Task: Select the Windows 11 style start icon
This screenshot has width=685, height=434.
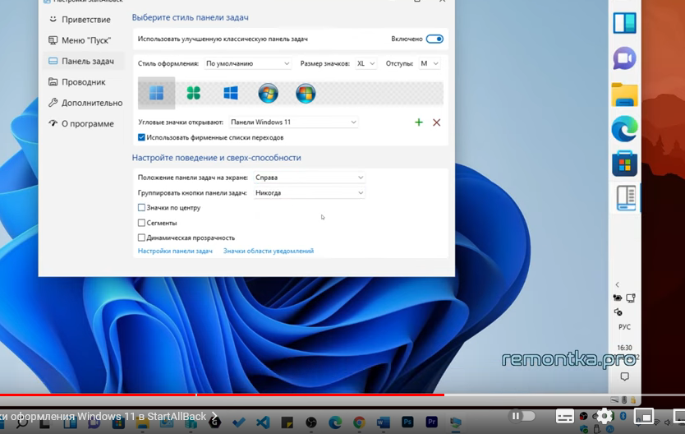Action: coord(156,94)
